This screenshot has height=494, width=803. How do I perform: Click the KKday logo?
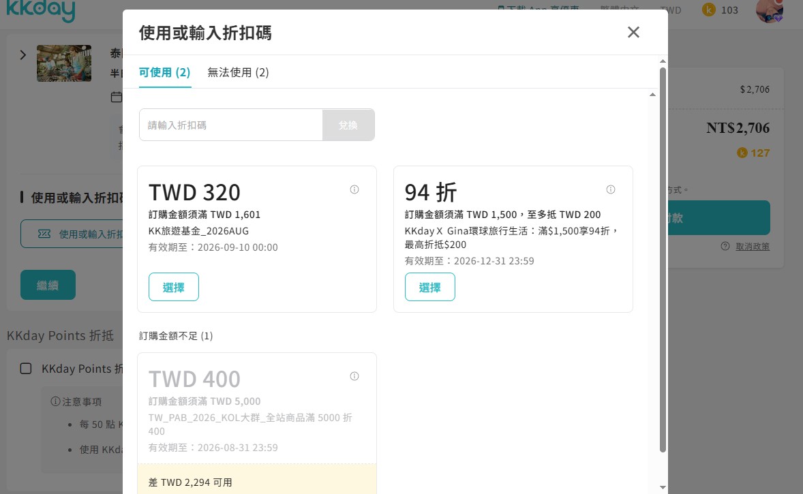40,10
